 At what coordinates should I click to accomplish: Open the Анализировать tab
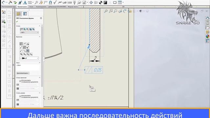click(41, 7)
